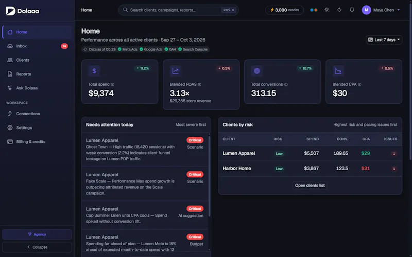Click the Total conversions info icon
Viewport: 412px width, 257px height.
pyautogui.click(x=286, y=84)
